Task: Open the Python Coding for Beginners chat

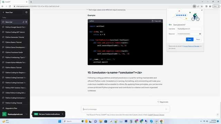Action: [x=15, y=73]
